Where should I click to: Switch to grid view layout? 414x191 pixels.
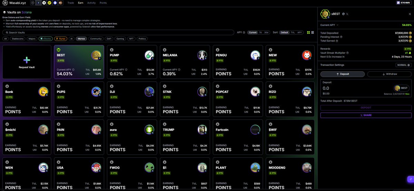point(308,32)
